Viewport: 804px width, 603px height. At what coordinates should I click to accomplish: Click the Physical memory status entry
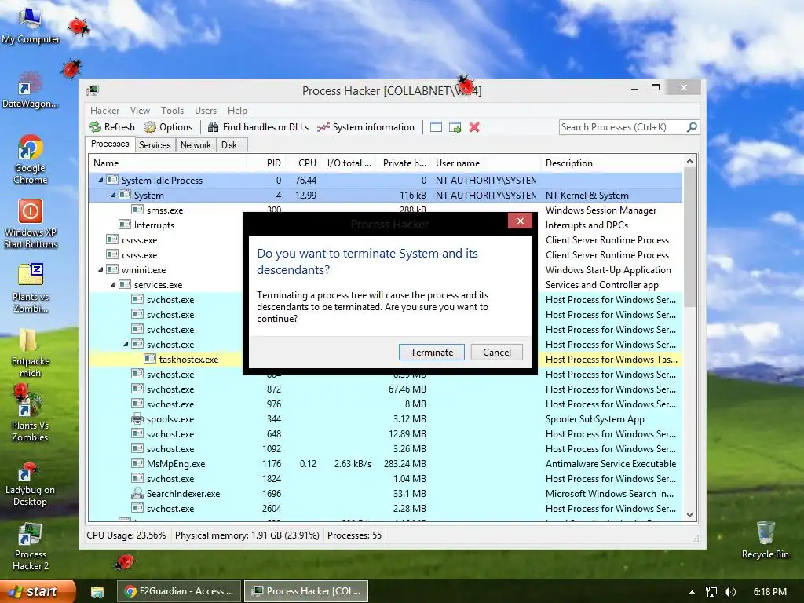pos(247,535)
